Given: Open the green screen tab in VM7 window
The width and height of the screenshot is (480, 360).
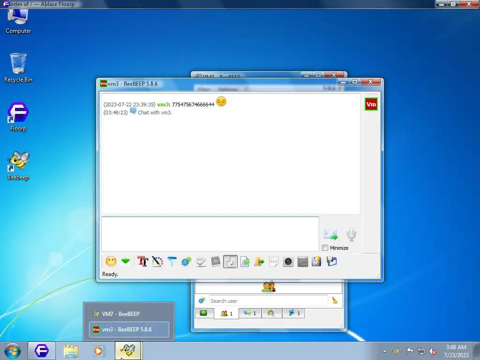Looking at the screenshot, I should tap(203, 313).
